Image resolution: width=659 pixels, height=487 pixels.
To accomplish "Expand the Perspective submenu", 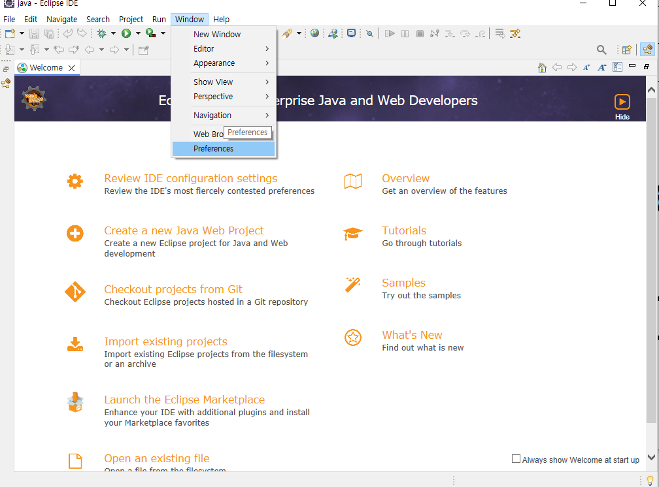I will (224, 96).
